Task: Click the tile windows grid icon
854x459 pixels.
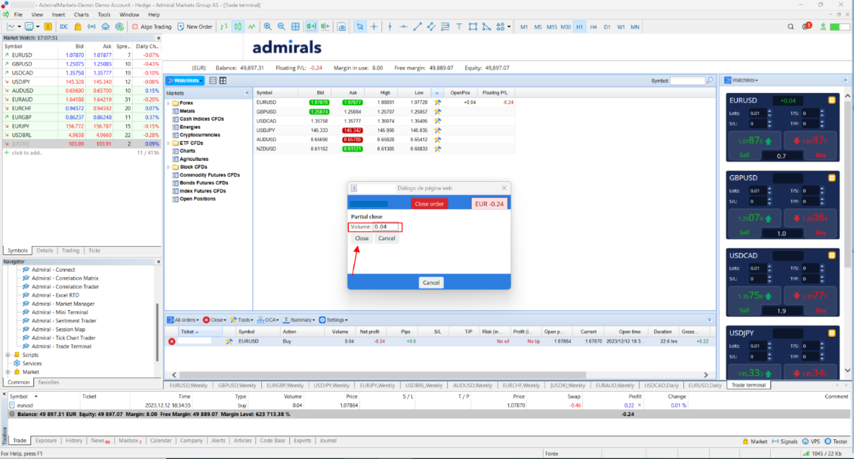Action: pyautogui.click(x=295, y=26)
